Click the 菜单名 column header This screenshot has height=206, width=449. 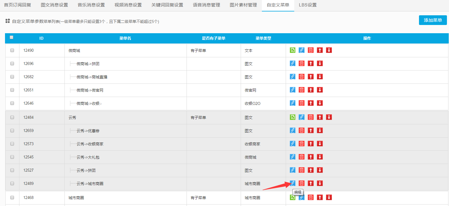coord(125,38)
